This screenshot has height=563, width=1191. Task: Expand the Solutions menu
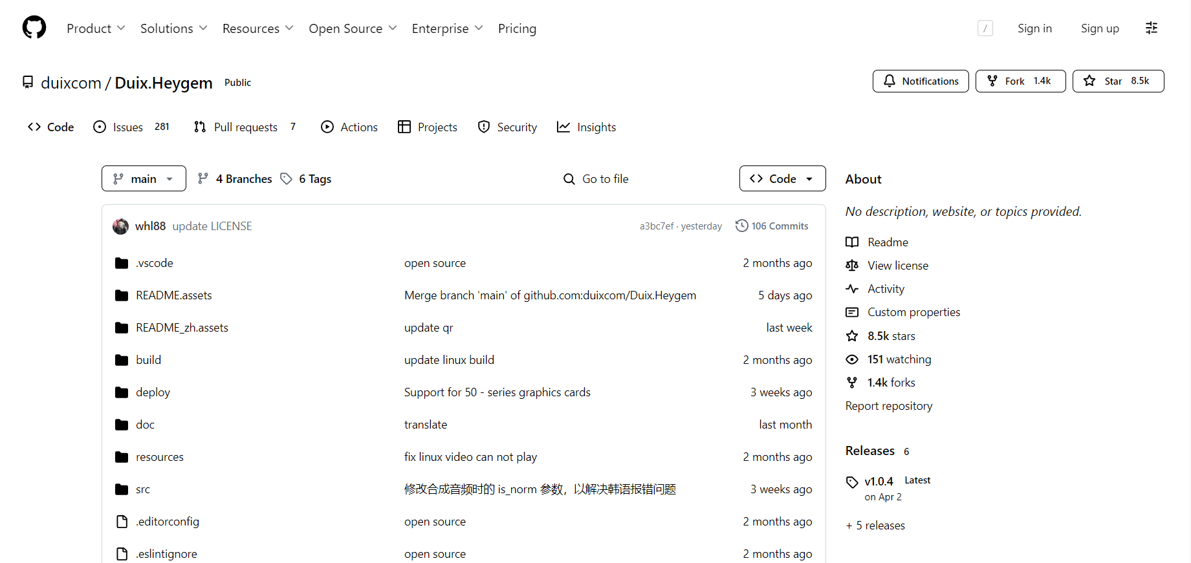[x=173, y=28]
